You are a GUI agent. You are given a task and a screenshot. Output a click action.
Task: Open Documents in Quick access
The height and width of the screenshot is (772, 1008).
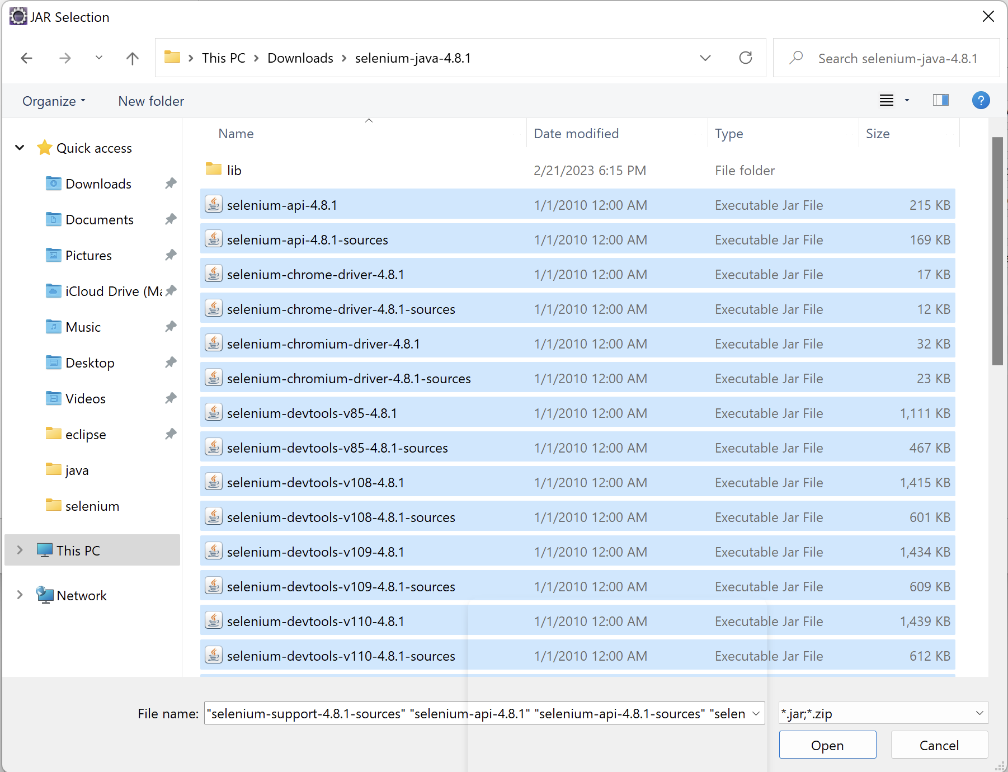click(100, 220)
